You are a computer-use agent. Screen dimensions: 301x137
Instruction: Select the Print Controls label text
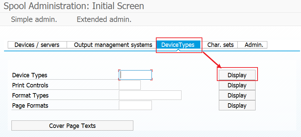30,85
